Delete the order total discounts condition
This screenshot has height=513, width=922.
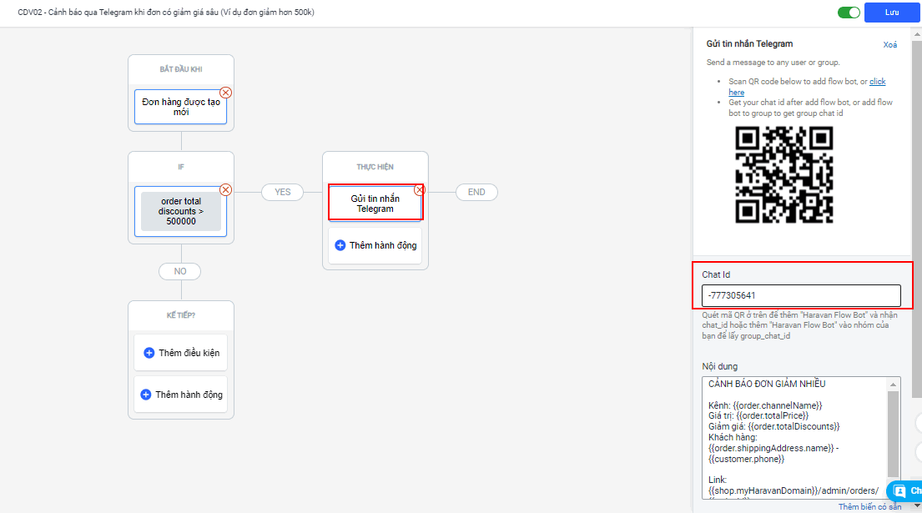click(x=225, y=189)
